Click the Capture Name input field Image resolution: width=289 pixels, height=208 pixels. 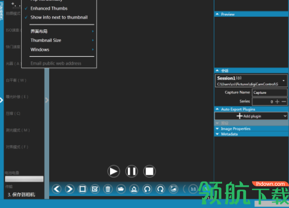(270, 92)
